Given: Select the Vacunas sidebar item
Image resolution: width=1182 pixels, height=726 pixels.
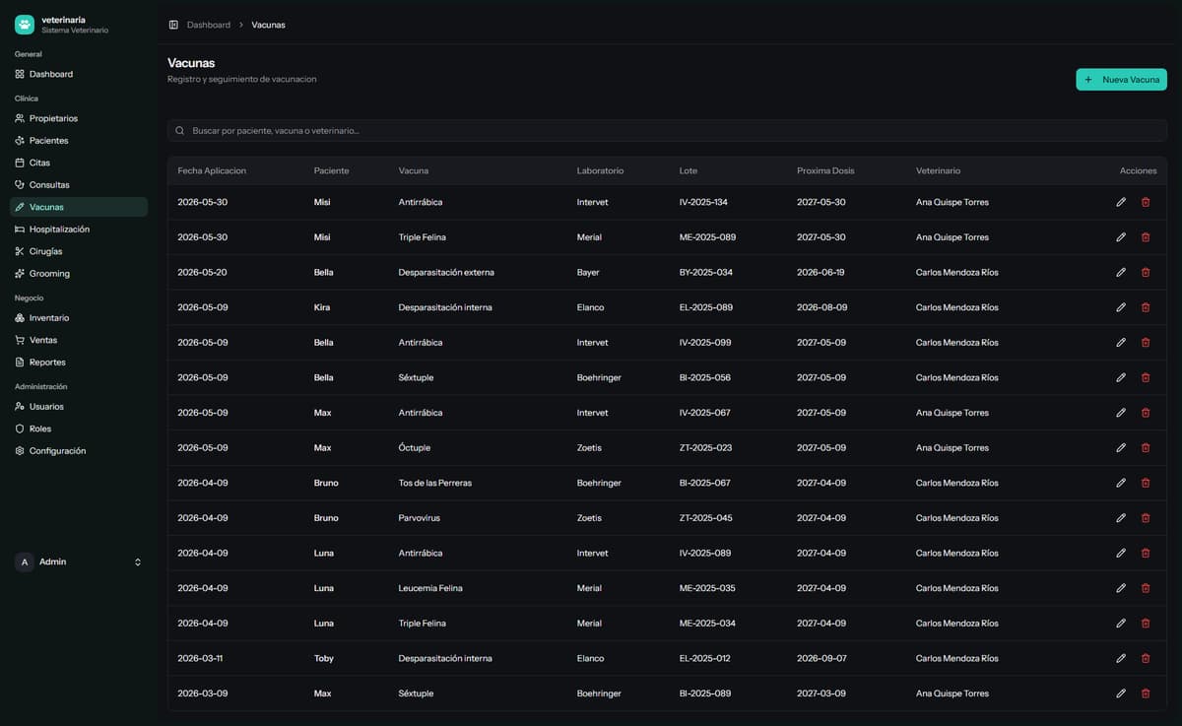Looking at the screenshot, I should click(x=79, y=207).
